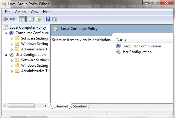The width and height of the screenshot is (175, 118).
Task: Expand Administrative Templates under Computer Configuration
Action: coord(12,49)
